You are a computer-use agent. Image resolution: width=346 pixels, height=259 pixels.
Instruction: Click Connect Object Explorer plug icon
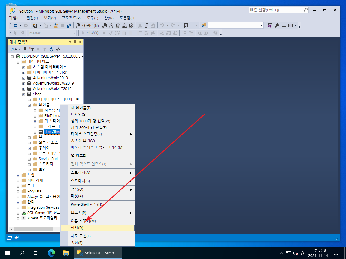pos(25,49)
